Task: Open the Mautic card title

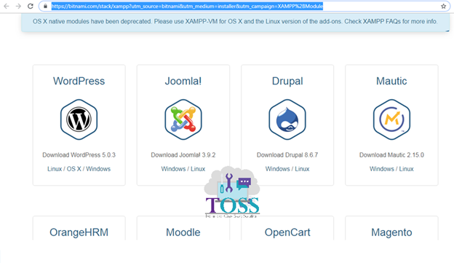Action: click(391, 81)
